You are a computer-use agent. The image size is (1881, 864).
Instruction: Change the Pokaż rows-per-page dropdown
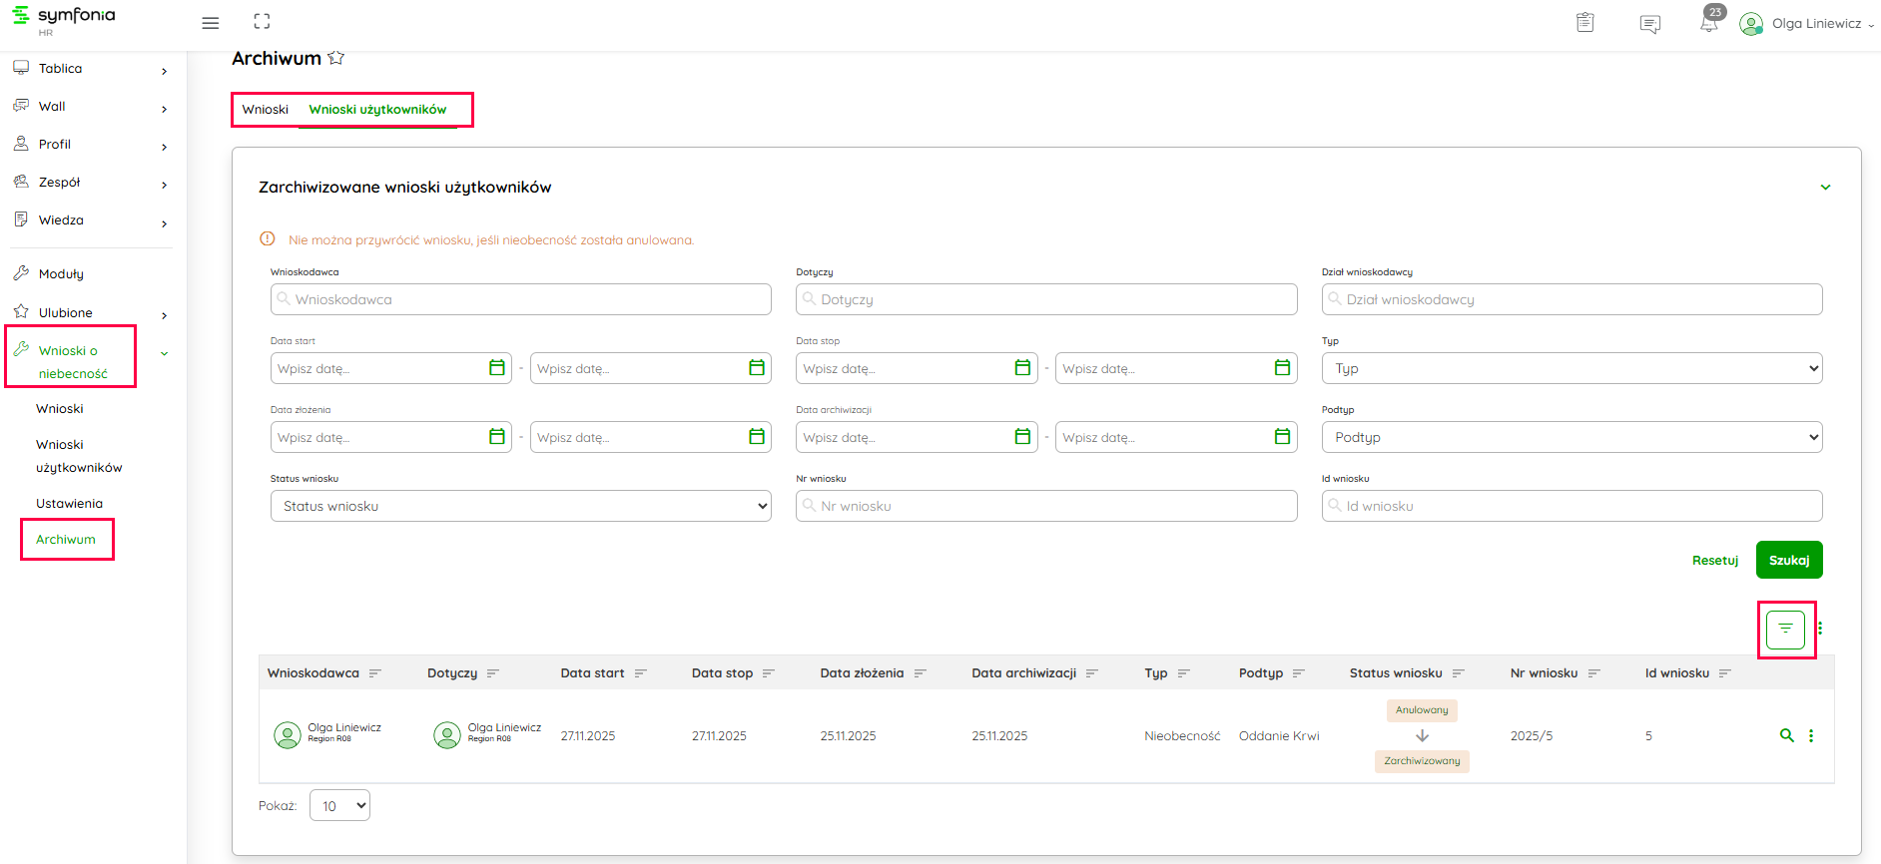[339, 805]
